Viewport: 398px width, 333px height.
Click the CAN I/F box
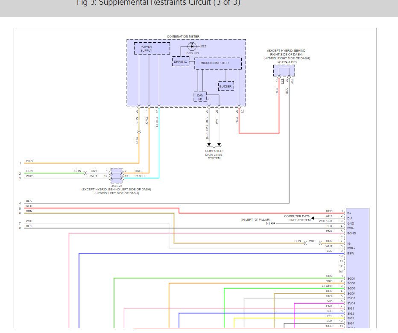(x=200, y=97)
